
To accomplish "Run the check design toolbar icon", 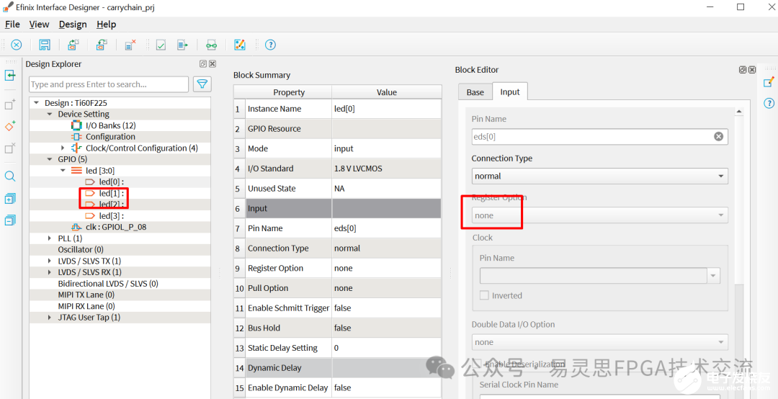I will [161, 45].
